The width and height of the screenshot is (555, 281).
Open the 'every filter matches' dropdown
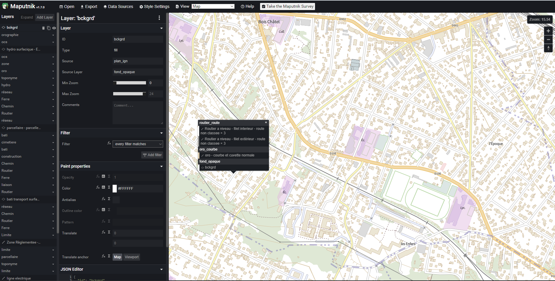coord(138,144)
